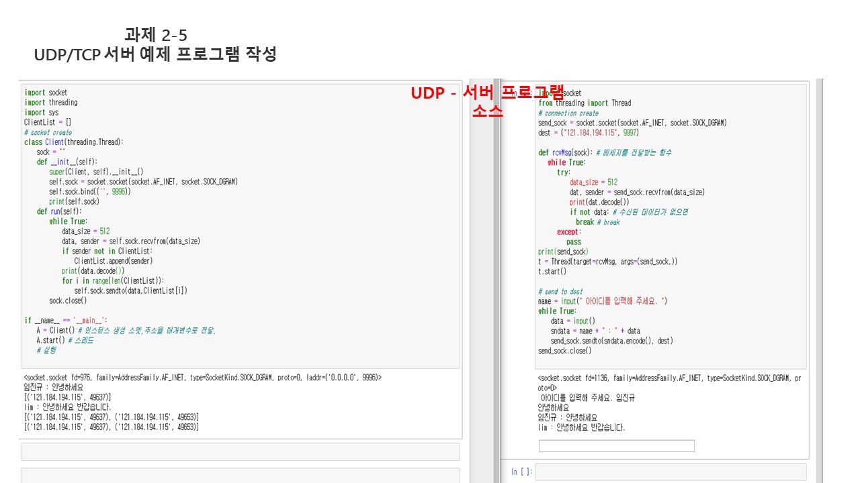Screen dimensions: 860x483
Task: Click the 'send_sock.close()' line
Action: tap(565, 351)
